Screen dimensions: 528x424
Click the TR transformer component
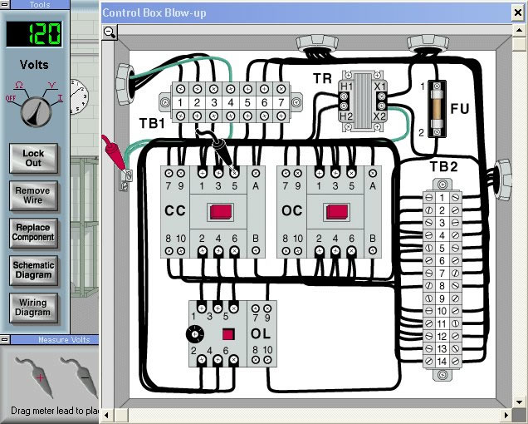click(363, 101)
